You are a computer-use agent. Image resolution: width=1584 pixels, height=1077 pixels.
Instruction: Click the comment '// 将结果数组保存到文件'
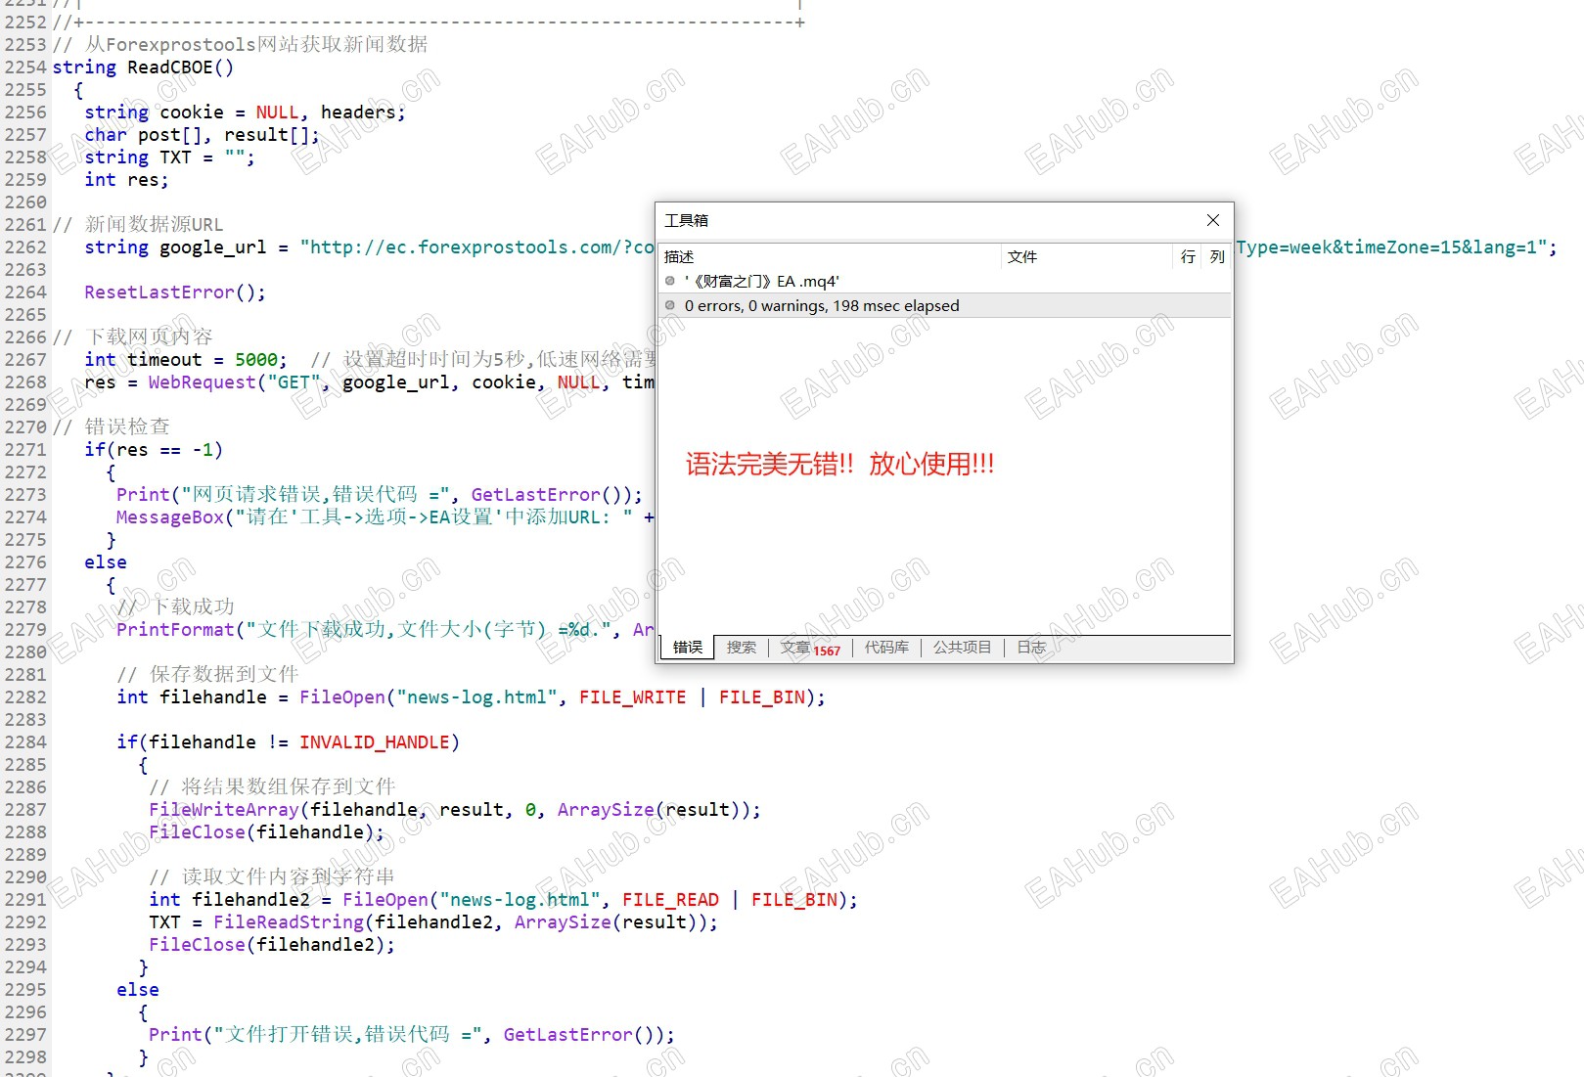click(x=273, y=786)
